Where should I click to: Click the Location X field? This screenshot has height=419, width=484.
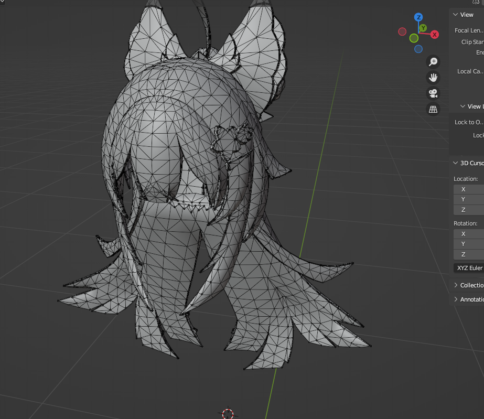(x=469, y=189)
